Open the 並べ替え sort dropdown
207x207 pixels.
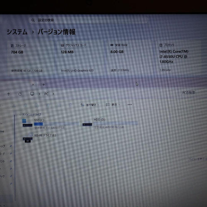tap(90, 105)
